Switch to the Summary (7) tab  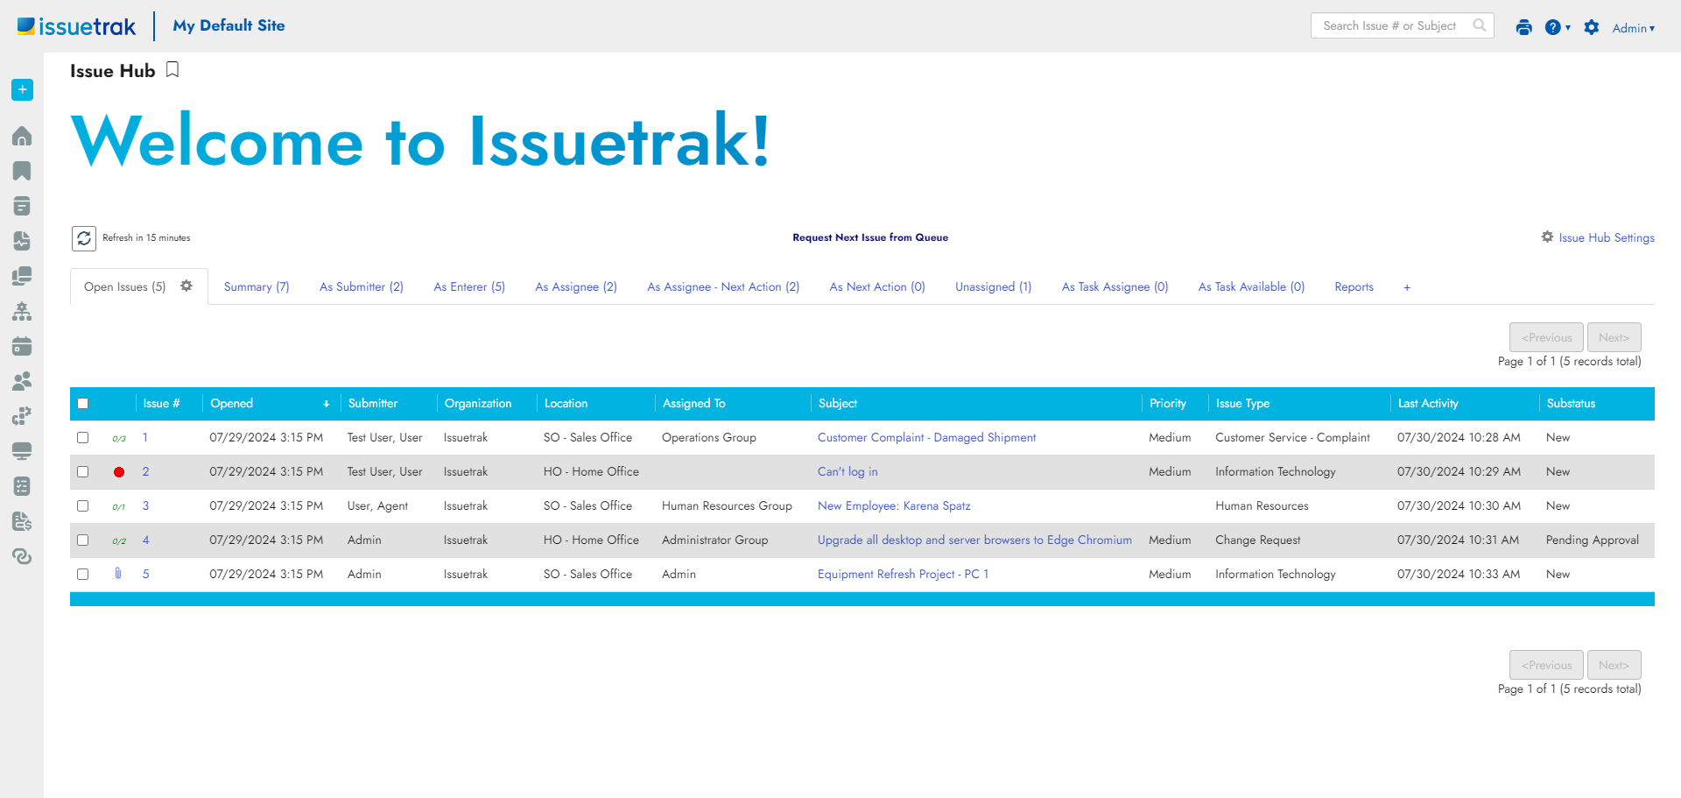(257, 286)
